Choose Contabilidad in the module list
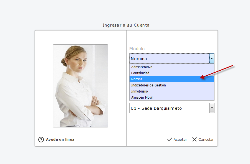 point(140,73)
